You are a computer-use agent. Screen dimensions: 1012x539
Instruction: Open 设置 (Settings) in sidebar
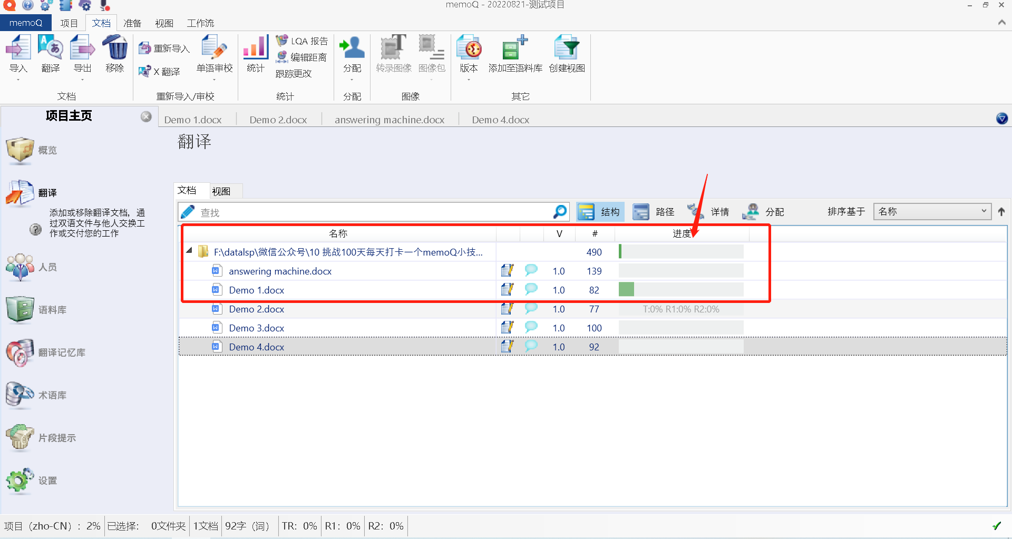pos(32,481)
